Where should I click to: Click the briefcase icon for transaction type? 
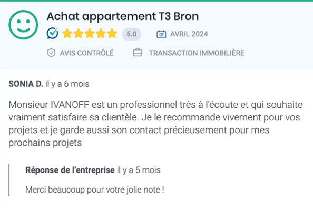(x=138, y=53)
